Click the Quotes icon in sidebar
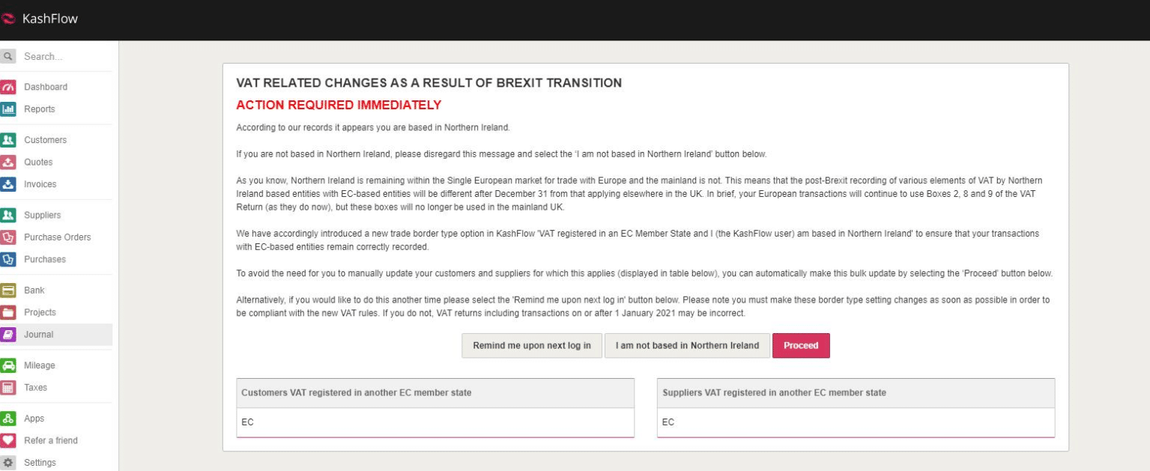The height and width of the screenshot is (471, 1150). click(x=8, y=162)
